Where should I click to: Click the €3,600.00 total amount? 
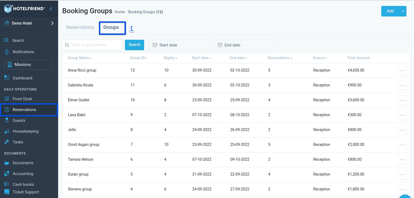(x=356, y=100)
